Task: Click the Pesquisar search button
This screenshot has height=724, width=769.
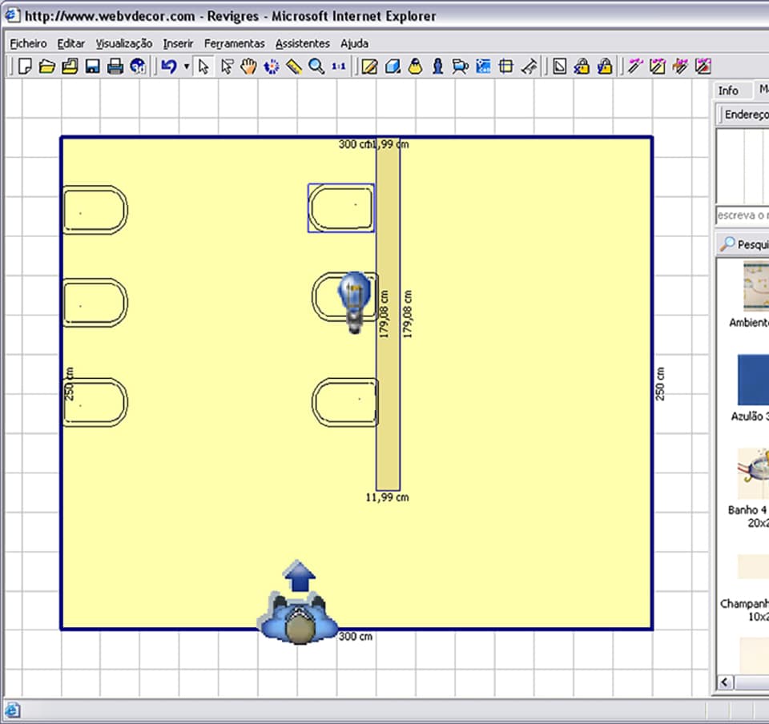Action: pyautogui.click(x=743, y=244)
